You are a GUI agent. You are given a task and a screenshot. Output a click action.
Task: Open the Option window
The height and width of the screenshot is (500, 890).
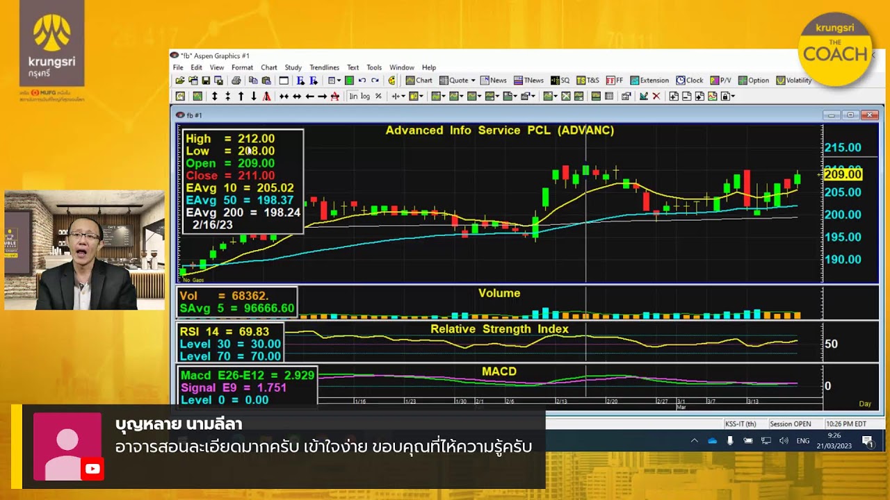click(x=754, y=81)
